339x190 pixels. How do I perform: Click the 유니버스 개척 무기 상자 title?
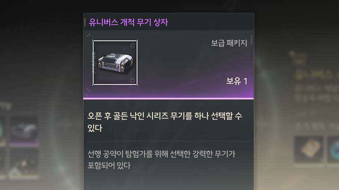(128, 22)
